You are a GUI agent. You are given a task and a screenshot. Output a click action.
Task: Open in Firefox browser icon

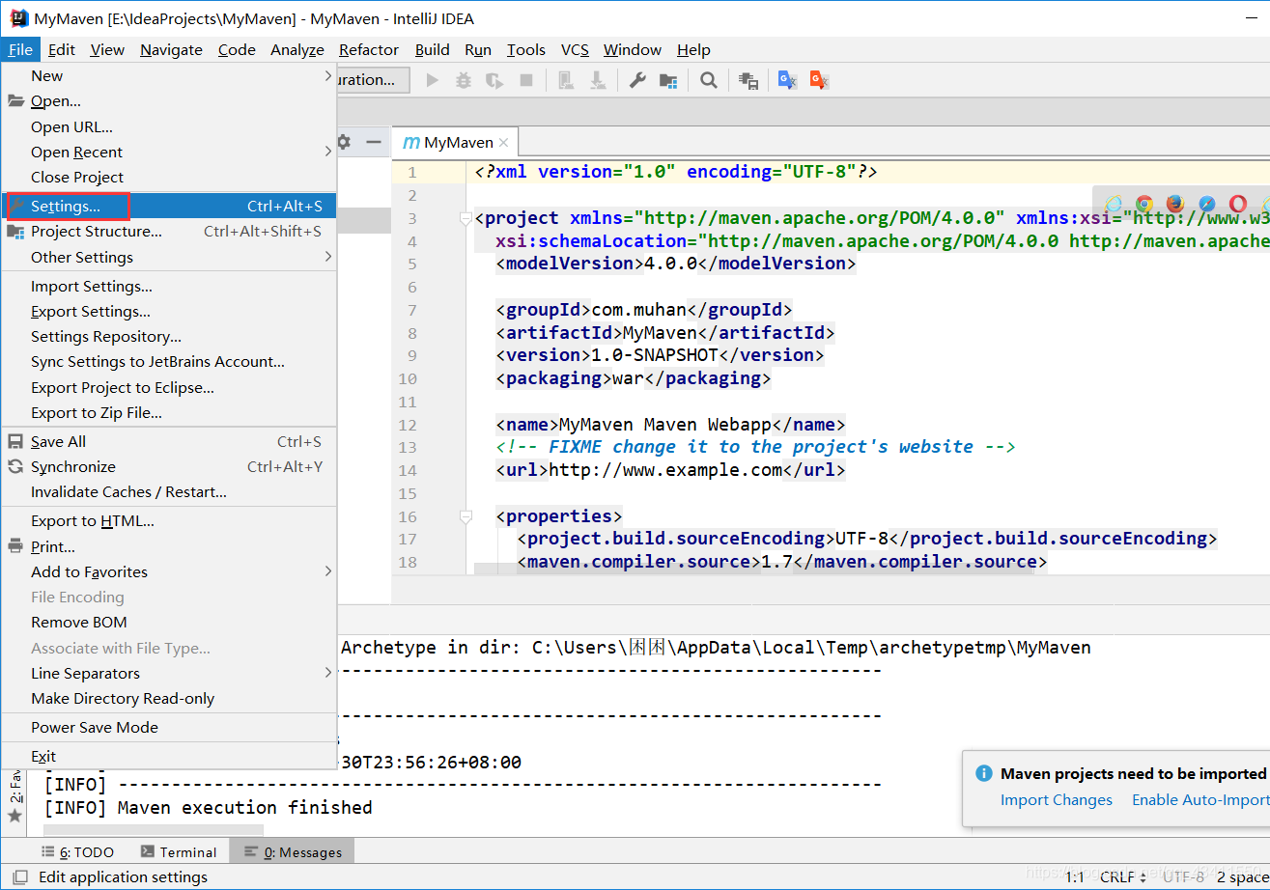(x=1175, y=204)
